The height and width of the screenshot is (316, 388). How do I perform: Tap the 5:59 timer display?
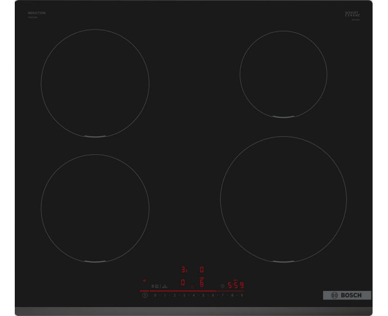coord(236,285)
